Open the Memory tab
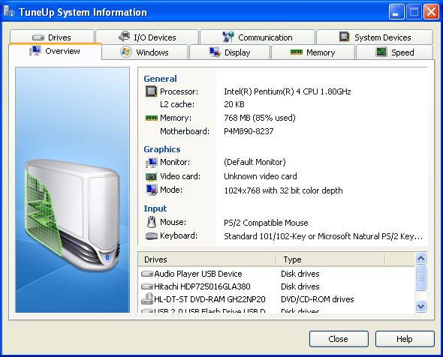This screenshot has width=443, height=357. (313, 52)
